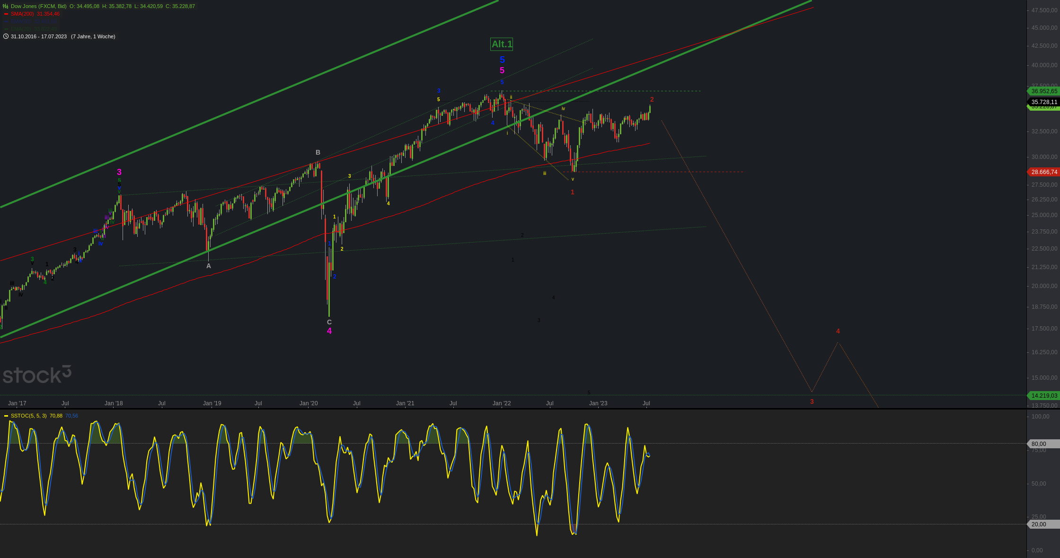Click the 15.000,00 price axis label

click(x=1044, y=378)
